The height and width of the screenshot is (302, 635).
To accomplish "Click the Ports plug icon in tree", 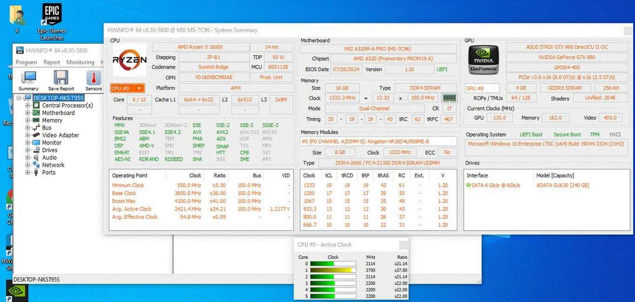I will [x=36, y=172].
